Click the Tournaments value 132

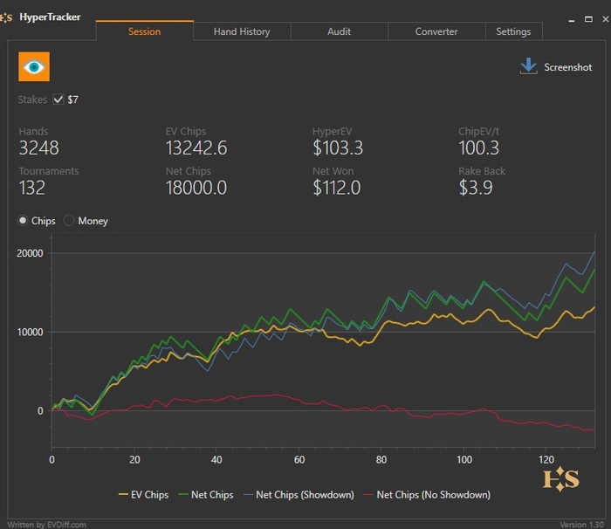click(x=32, y=188)
